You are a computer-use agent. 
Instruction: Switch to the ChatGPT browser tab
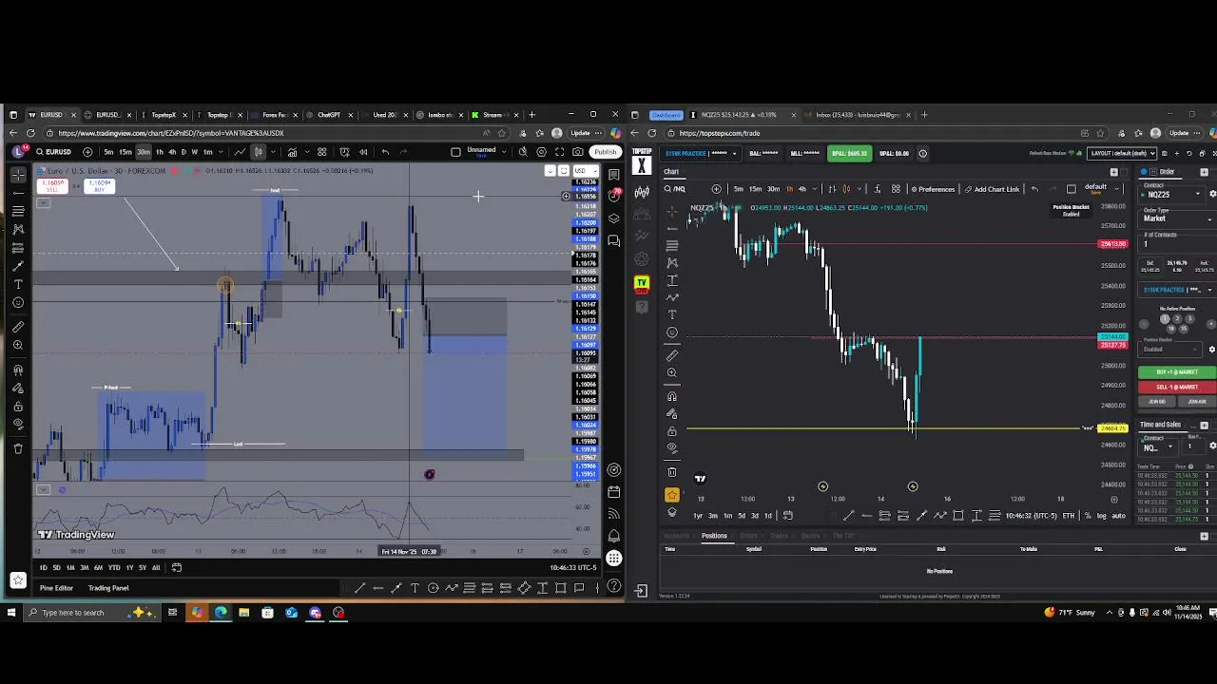coord(329,115)
